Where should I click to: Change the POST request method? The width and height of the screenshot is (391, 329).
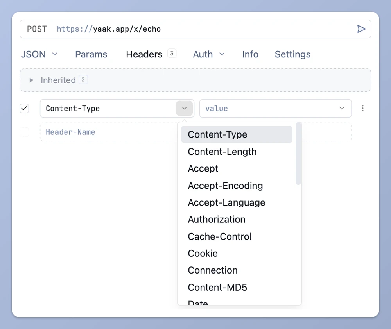37,29
